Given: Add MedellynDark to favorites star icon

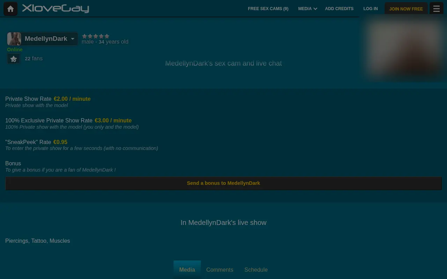Looking at the screenshot, I should pos(14,59).
